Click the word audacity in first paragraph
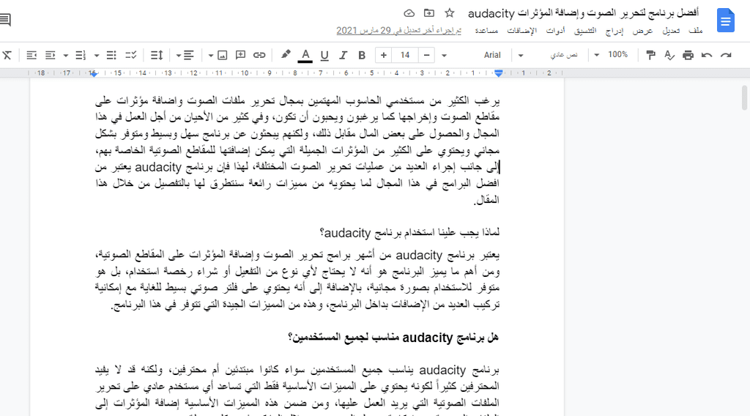Image resolution: width=750 pixels, height=416 pixels. 158,167
